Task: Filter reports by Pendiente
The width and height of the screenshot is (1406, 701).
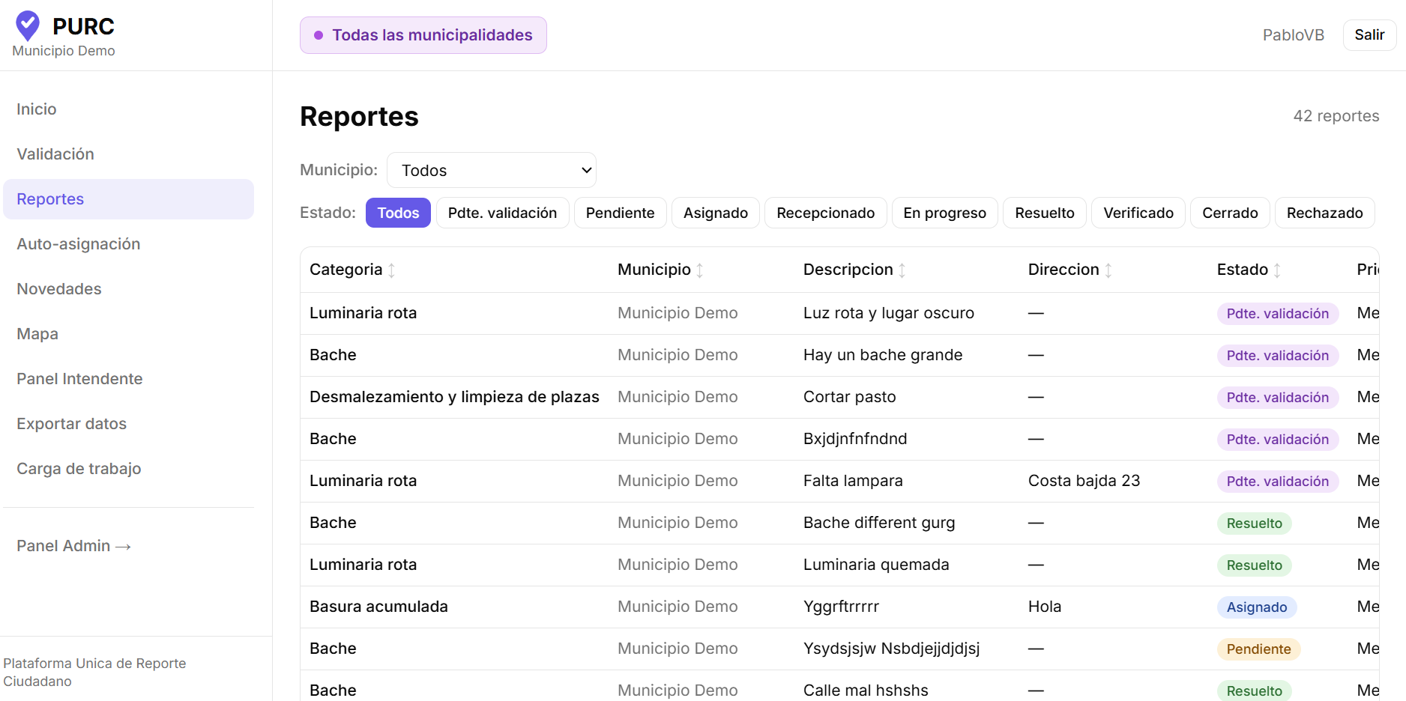Action: coord(620,213)
